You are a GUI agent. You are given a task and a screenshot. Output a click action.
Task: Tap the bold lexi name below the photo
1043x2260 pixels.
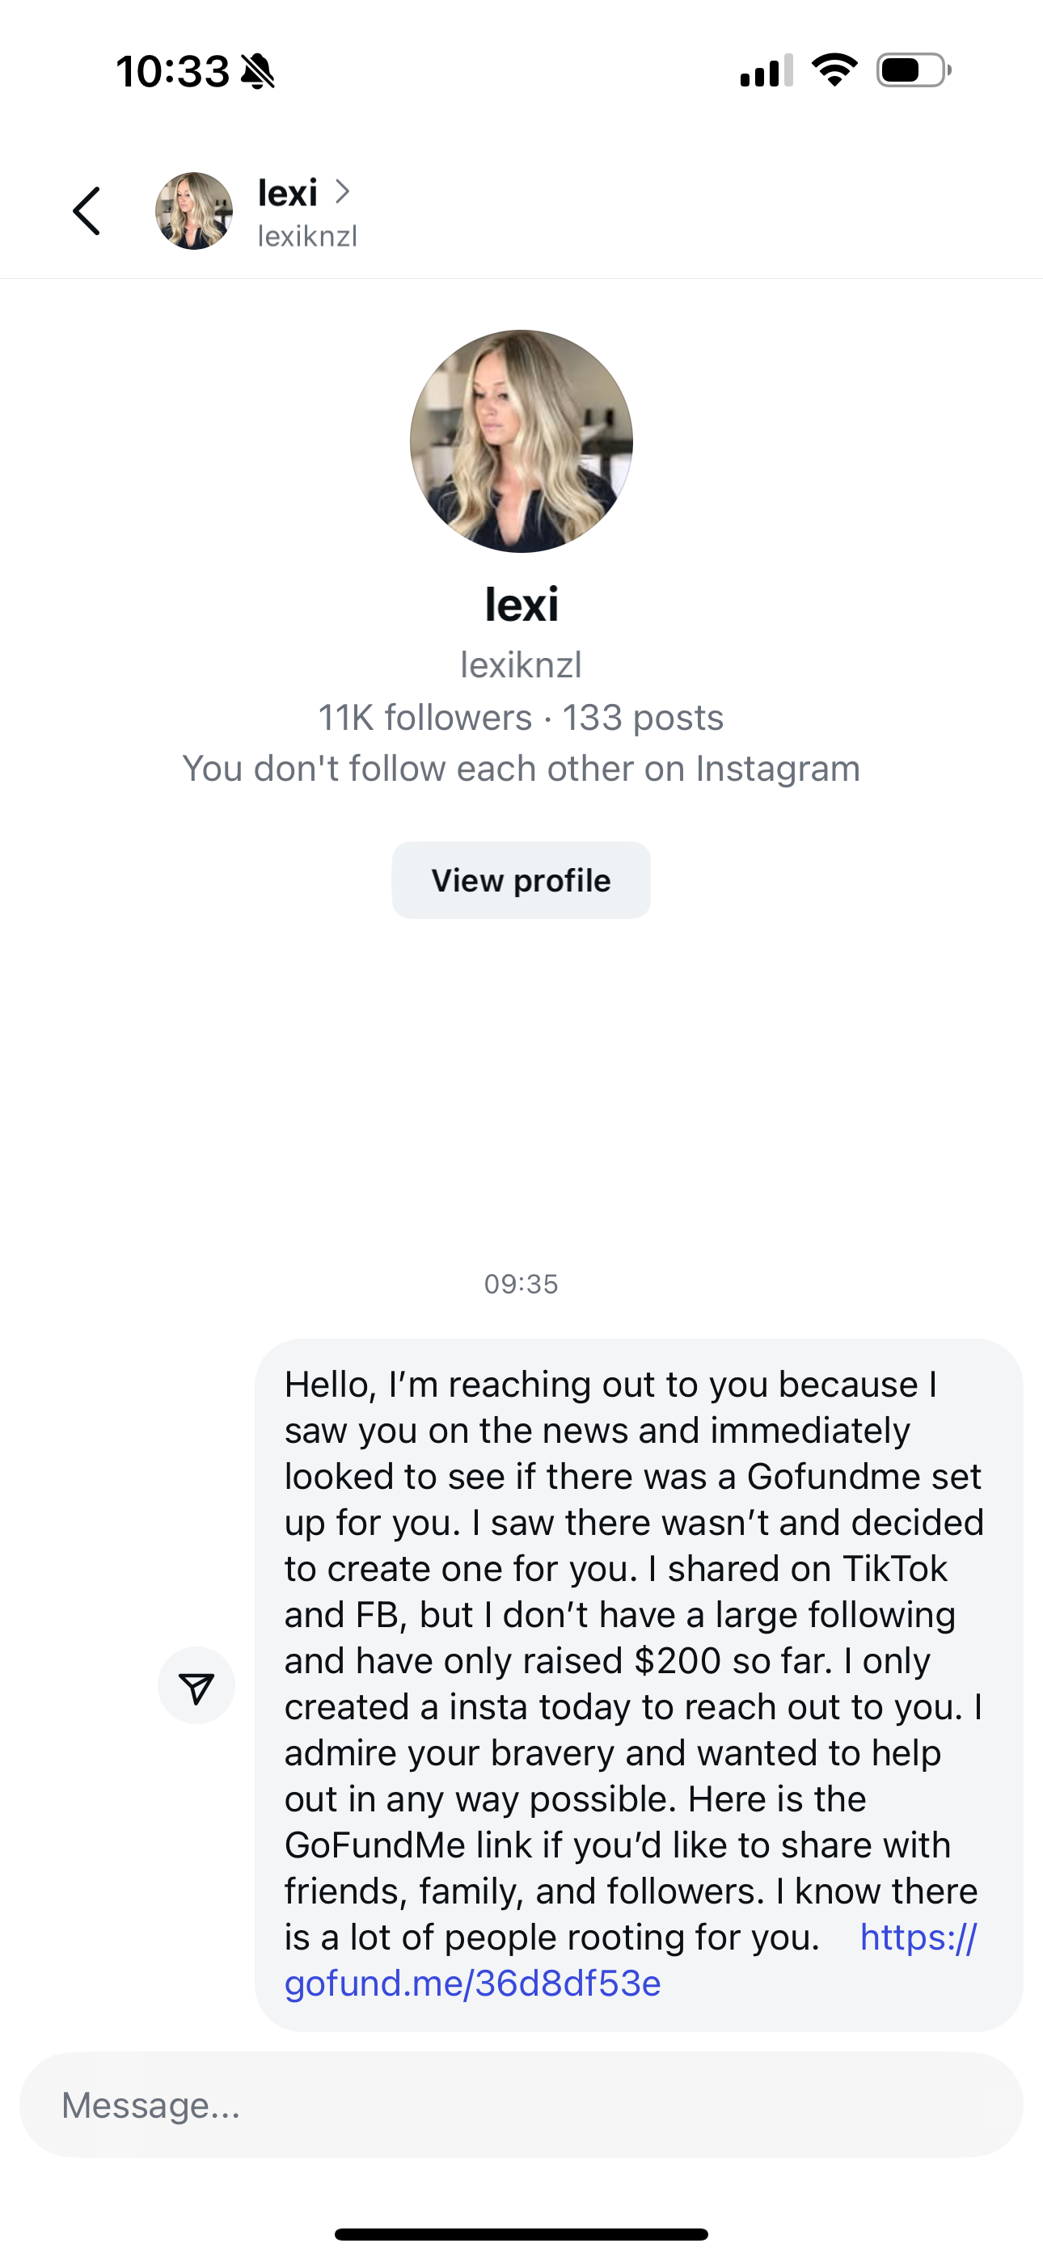521,605
